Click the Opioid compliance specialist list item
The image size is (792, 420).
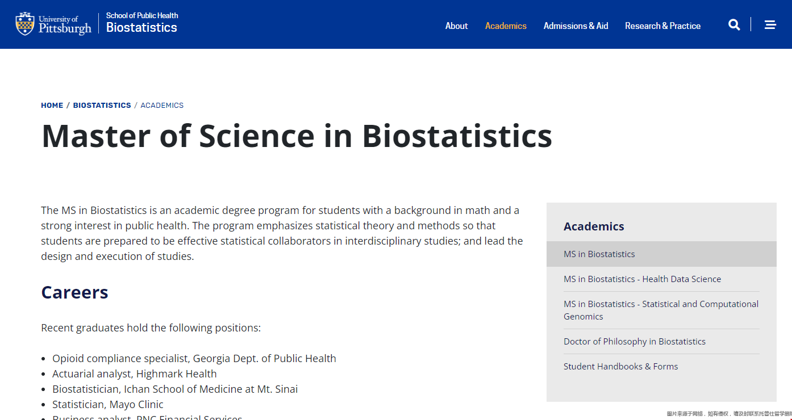coord(194,359)
